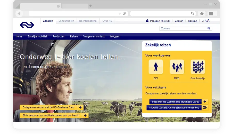Select the Grootzakelijk crowd icon
Image resolution: width=232 pixels, height=134 pixels.
coord(198,67)
